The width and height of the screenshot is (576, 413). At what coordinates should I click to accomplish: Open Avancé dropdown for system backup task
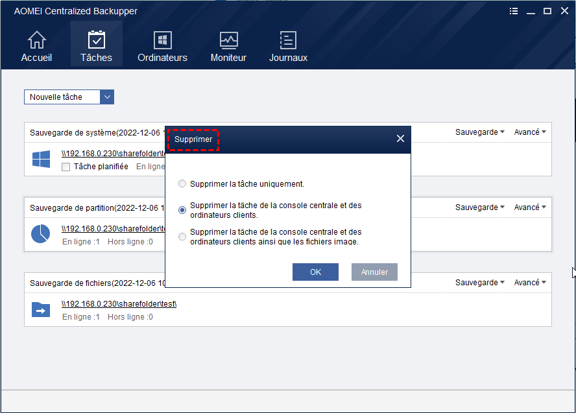(x=530, y=132)
